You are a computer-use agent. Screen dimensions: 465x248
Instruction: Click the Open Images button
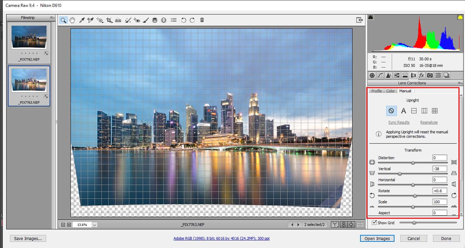[x=377, y=238]
